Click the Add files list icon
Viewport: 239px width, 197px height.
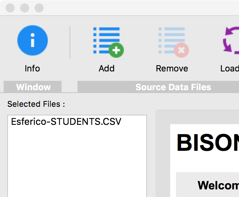108,42
